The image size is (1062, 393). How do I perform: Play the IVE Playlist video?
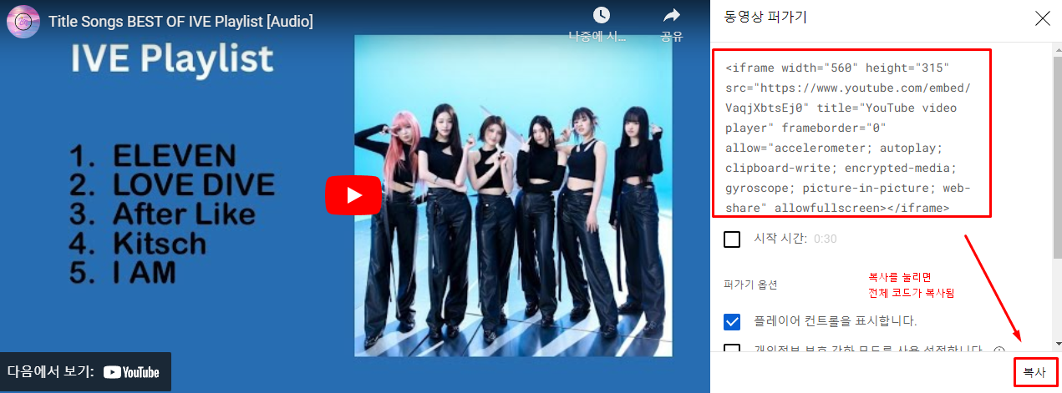[x=353, y=195]
